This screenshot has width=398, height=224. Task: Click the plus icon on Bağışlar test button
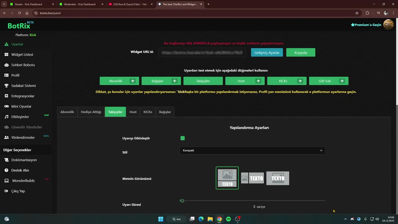click(x=175, y=81)
